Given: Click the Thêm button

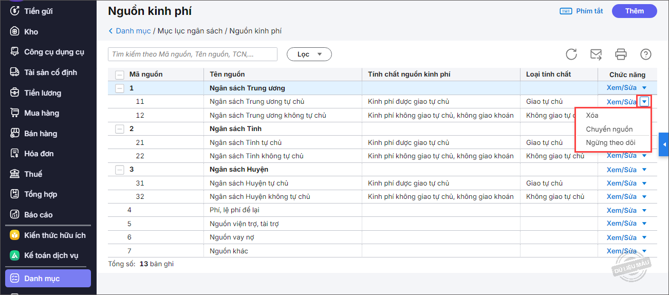Looking at the screenshot, I should 635,11.
